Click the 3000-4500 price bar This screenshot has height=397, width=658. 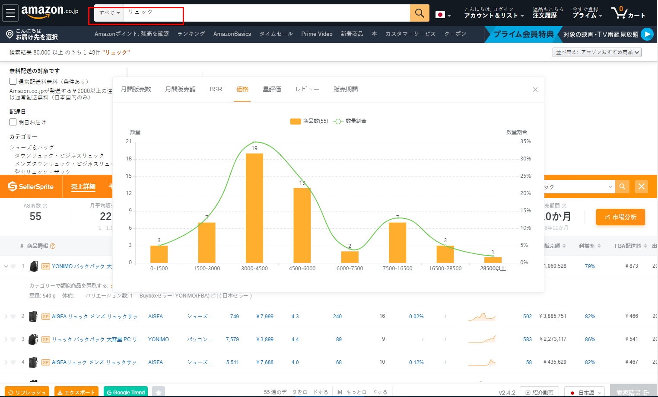[254, 208]
